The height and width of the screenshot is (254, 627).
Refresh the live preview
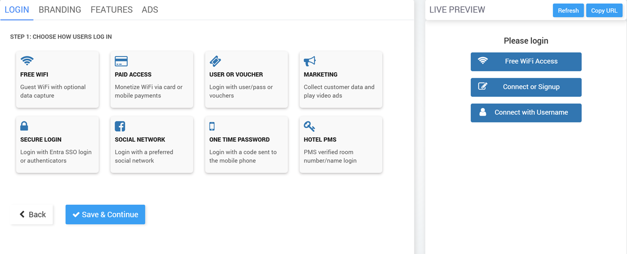point(568,11)
